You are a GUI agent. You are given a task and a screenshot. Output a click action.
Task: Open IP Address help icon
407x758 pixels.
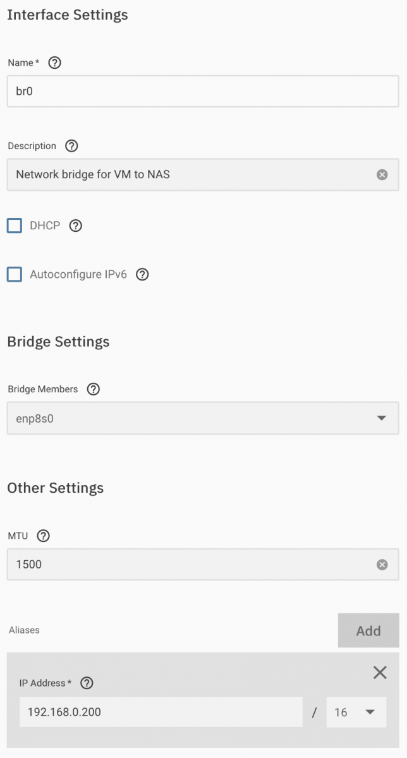(87, 683)
